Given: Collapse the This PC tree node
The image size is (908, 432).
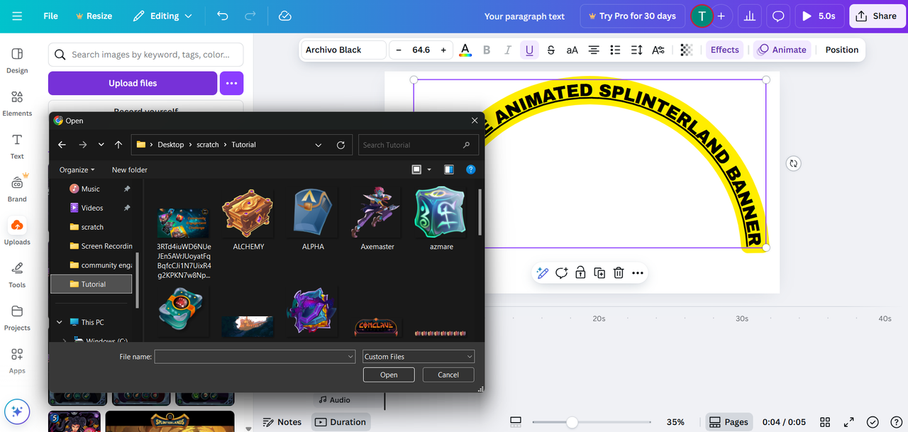Looking at the screenshot, I should [x=59, y=322].
